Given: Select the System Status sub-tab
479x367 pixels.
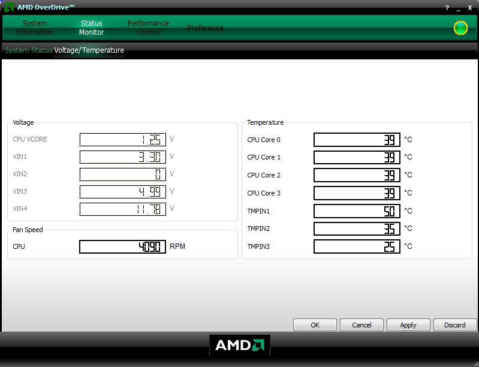Looking at the screenshot, I should tap(28, 50).
